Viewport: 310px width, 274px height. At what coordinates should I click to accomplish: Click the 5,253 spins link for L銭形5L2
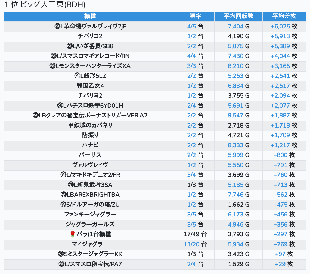(235, 76)
